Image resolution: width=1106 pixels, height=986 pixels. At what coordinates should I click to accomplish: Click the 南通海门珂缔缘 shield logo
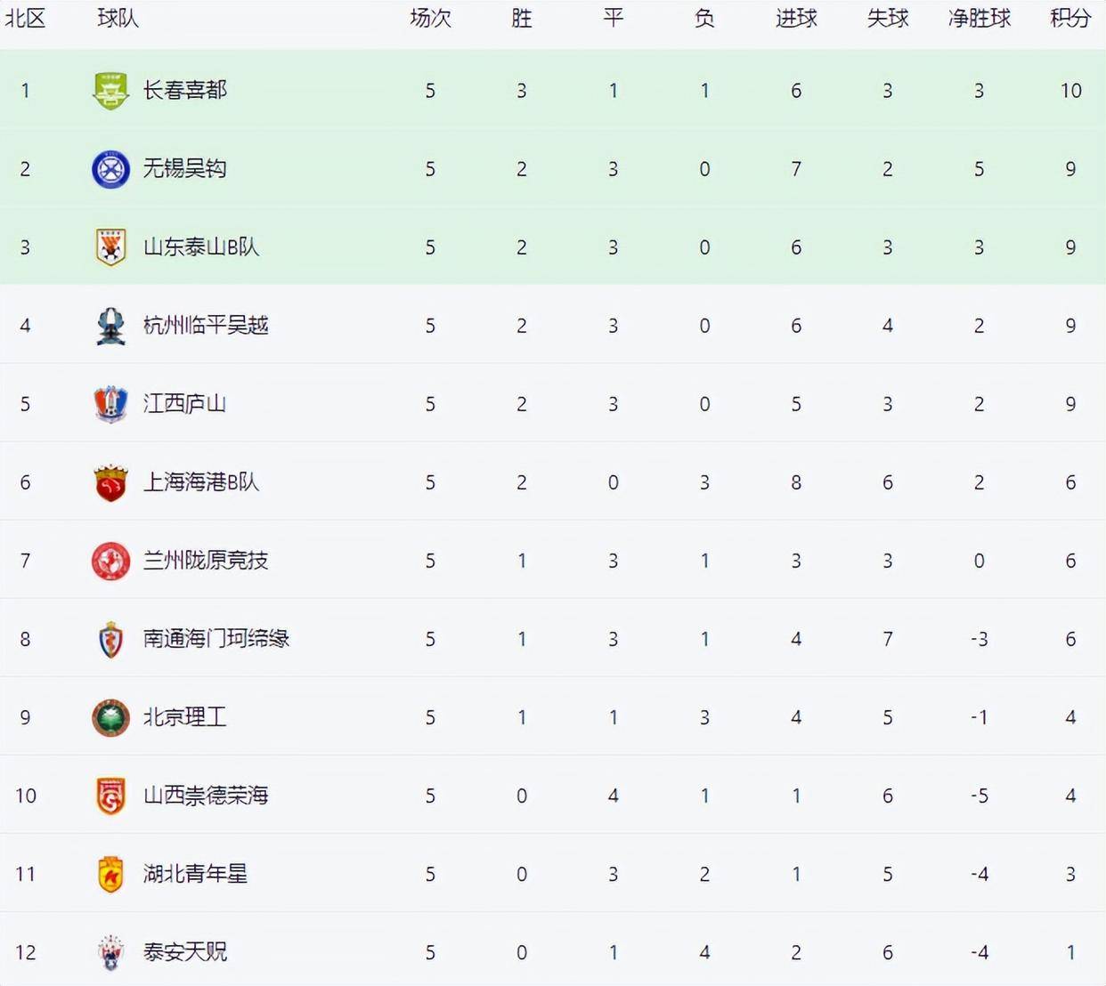[110, 639]
